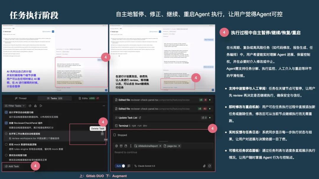
Task: Click the share icon beside the Filter Tasks dropdown
Action: [x=35, y=105]
